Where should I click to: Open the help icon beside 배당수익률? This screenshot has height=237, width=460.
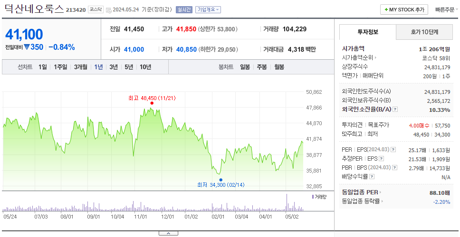[372, 177]
